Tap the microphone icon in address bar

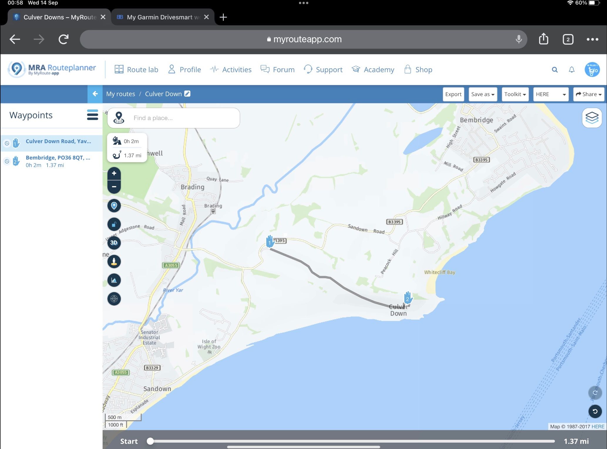[x=519, y=39]
